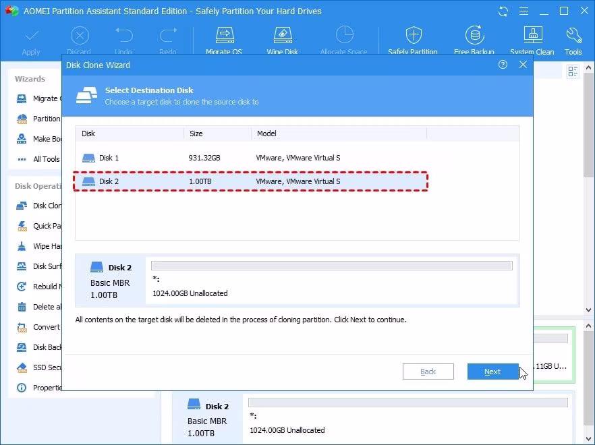This screenshot has height=445, width=595.
Task: Select Convert disk option in sidebar
Action: point(38,327)
